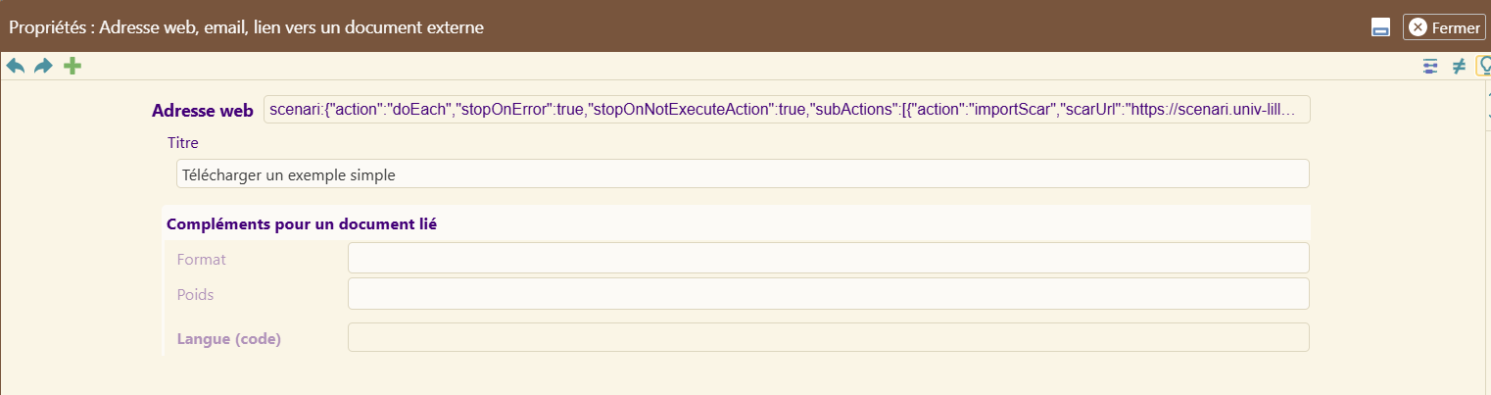This screenshot has width=1491, height=395.
Task: Focus the Format input field
Action: pos(829,258)
